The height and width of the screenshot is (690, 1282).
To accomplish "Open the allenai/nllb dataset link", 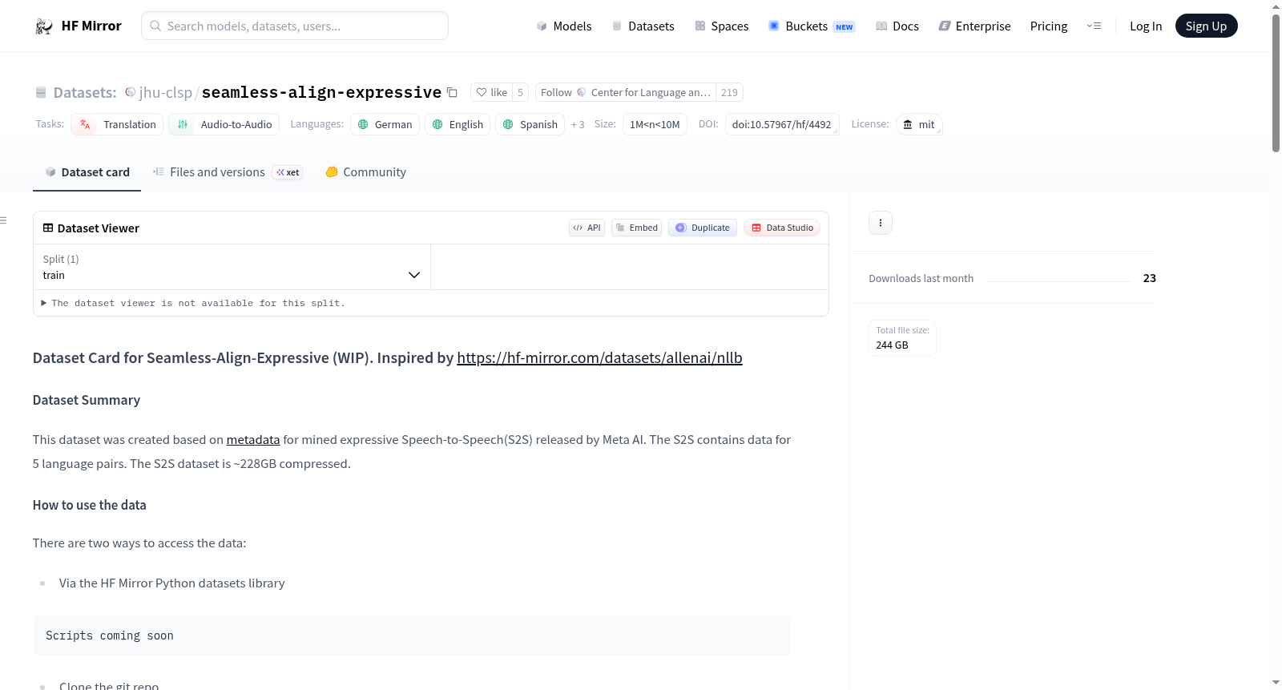I will point(599,358).
